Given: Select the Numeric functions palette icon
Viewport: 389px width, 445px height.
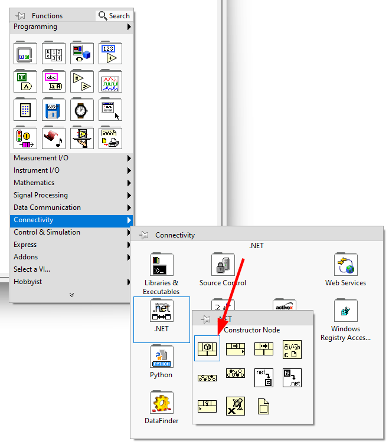Looking at the screenshot, I should [110, 54].
